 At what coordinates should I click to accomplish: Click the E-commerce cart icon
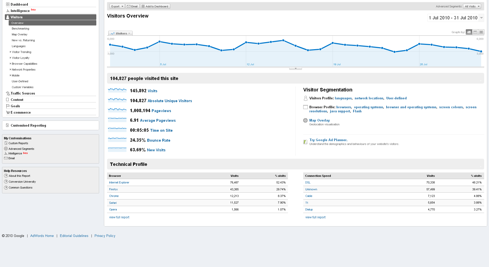tap(8, 112)
